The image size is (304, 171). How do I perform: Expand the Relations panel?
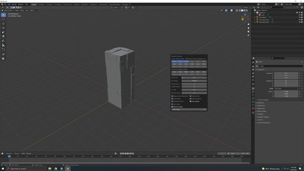[260, 103]
